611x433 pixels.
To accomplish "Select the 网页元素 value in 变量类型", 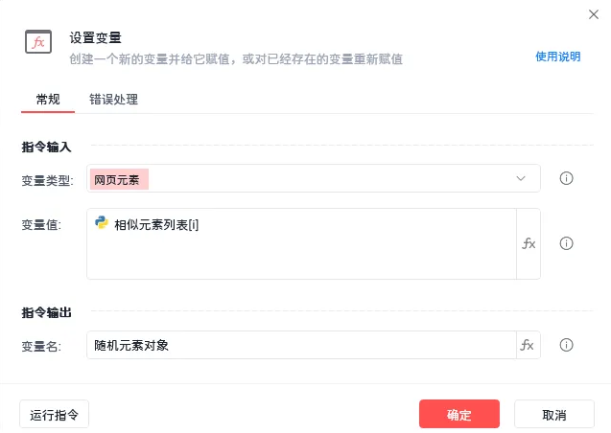I will pos(120,179).
